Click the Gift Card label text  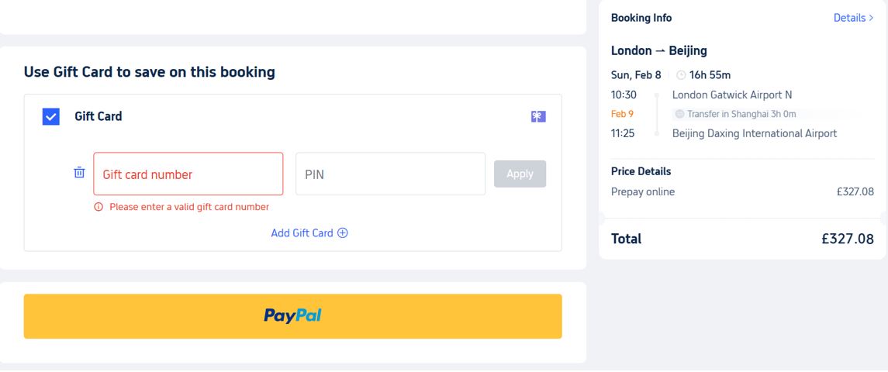(98, 116)
